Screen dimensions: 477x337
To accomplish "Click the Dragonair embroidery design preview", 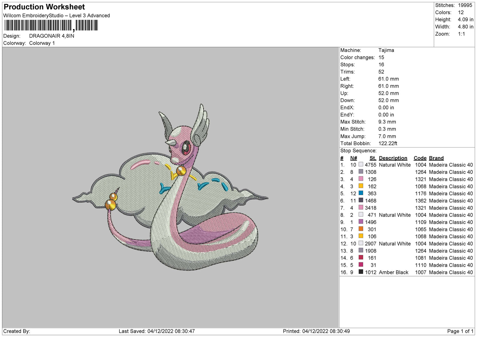I will (170, 187).
